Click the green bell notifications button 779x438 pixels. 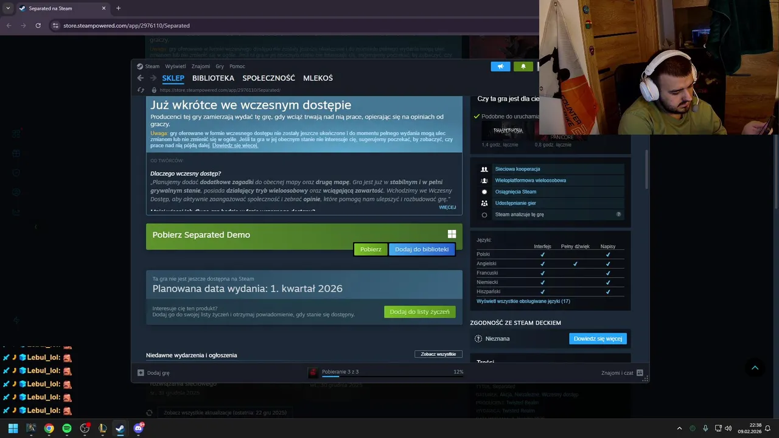coord(523,66)
